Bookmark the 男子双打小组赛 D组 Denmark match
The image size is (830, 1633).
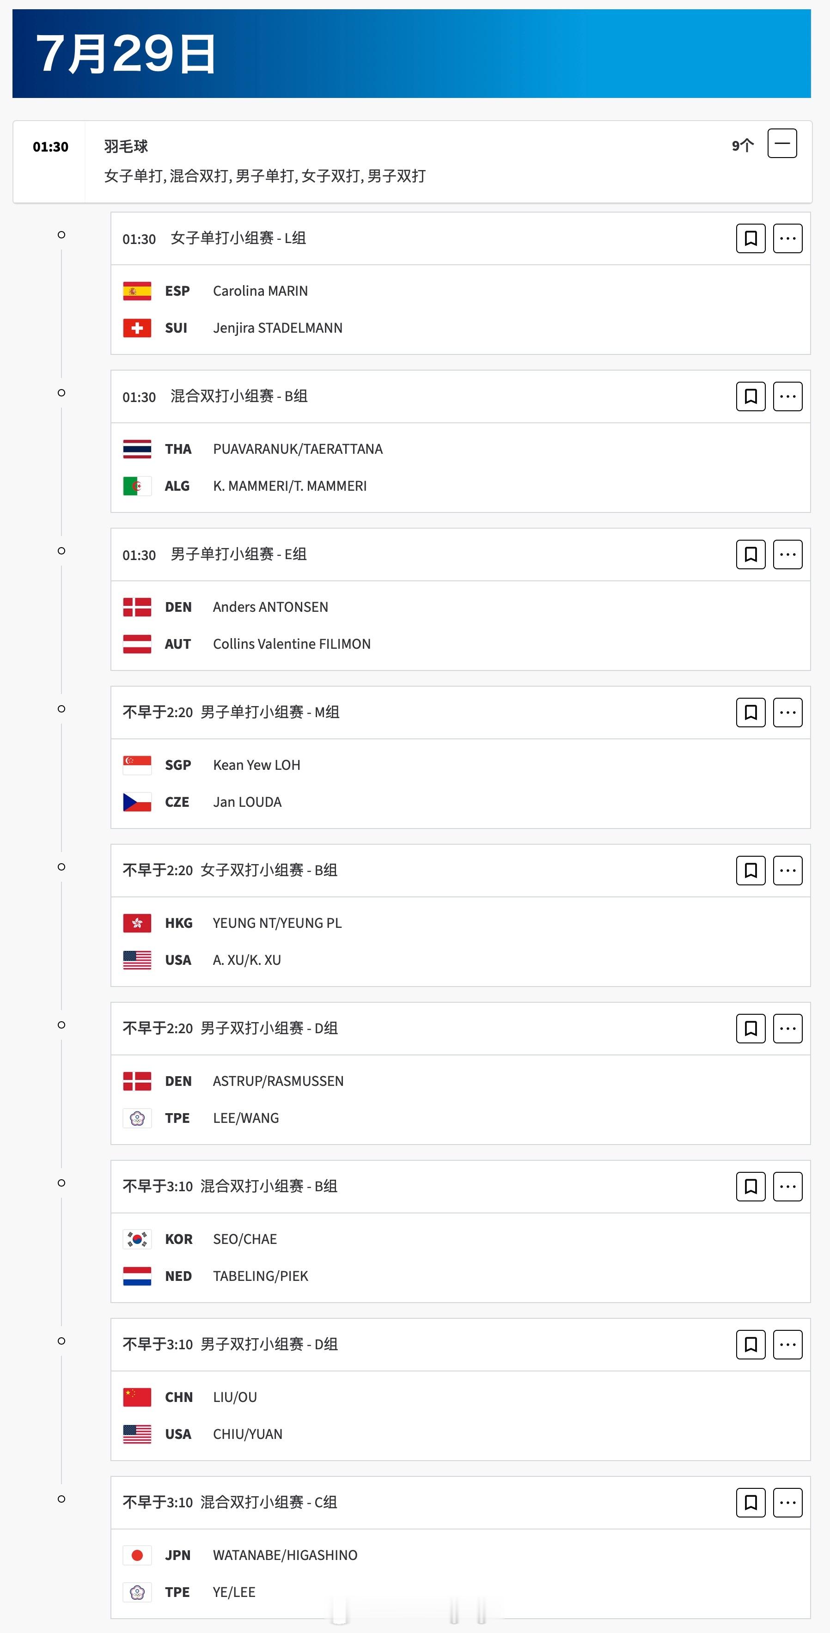point(751,1028)
